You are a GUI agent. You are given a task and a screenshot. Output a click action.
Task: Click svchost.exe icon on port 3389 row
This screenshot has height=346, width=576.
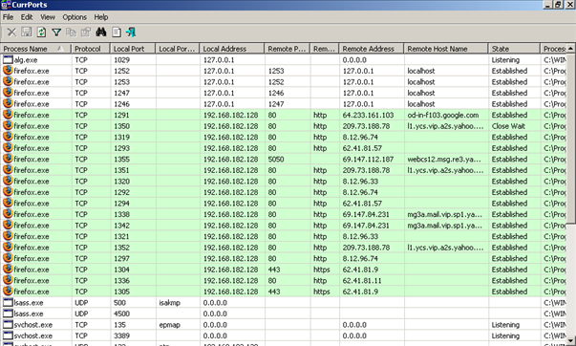coord(8,335)
